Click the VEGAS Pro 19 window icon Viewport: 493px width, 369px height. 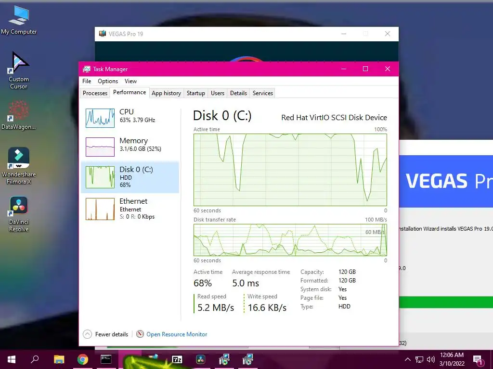[103, 34]
